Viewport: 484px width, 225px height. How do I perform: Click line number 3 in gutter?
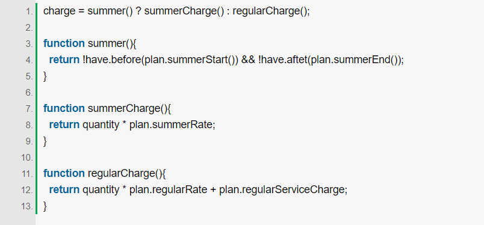(29, 44)
